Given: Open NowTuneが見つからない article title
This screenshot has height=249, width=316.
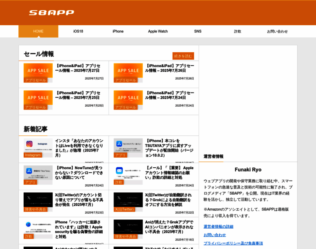Looking at the screenshot, I should click(x=79, y=173).
